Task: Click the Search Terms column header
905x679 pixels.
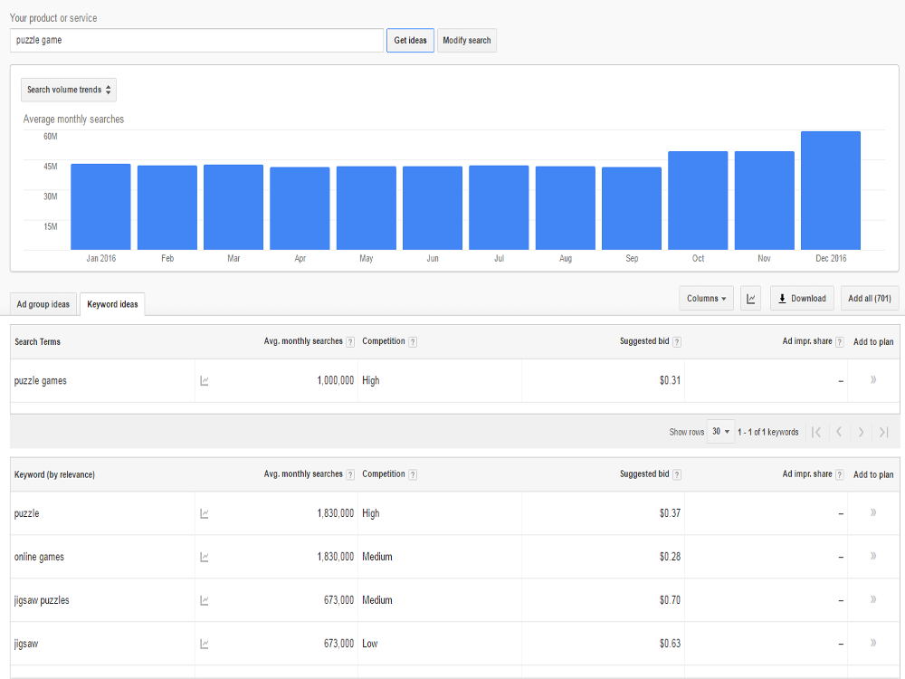Action: click(37, 342)
